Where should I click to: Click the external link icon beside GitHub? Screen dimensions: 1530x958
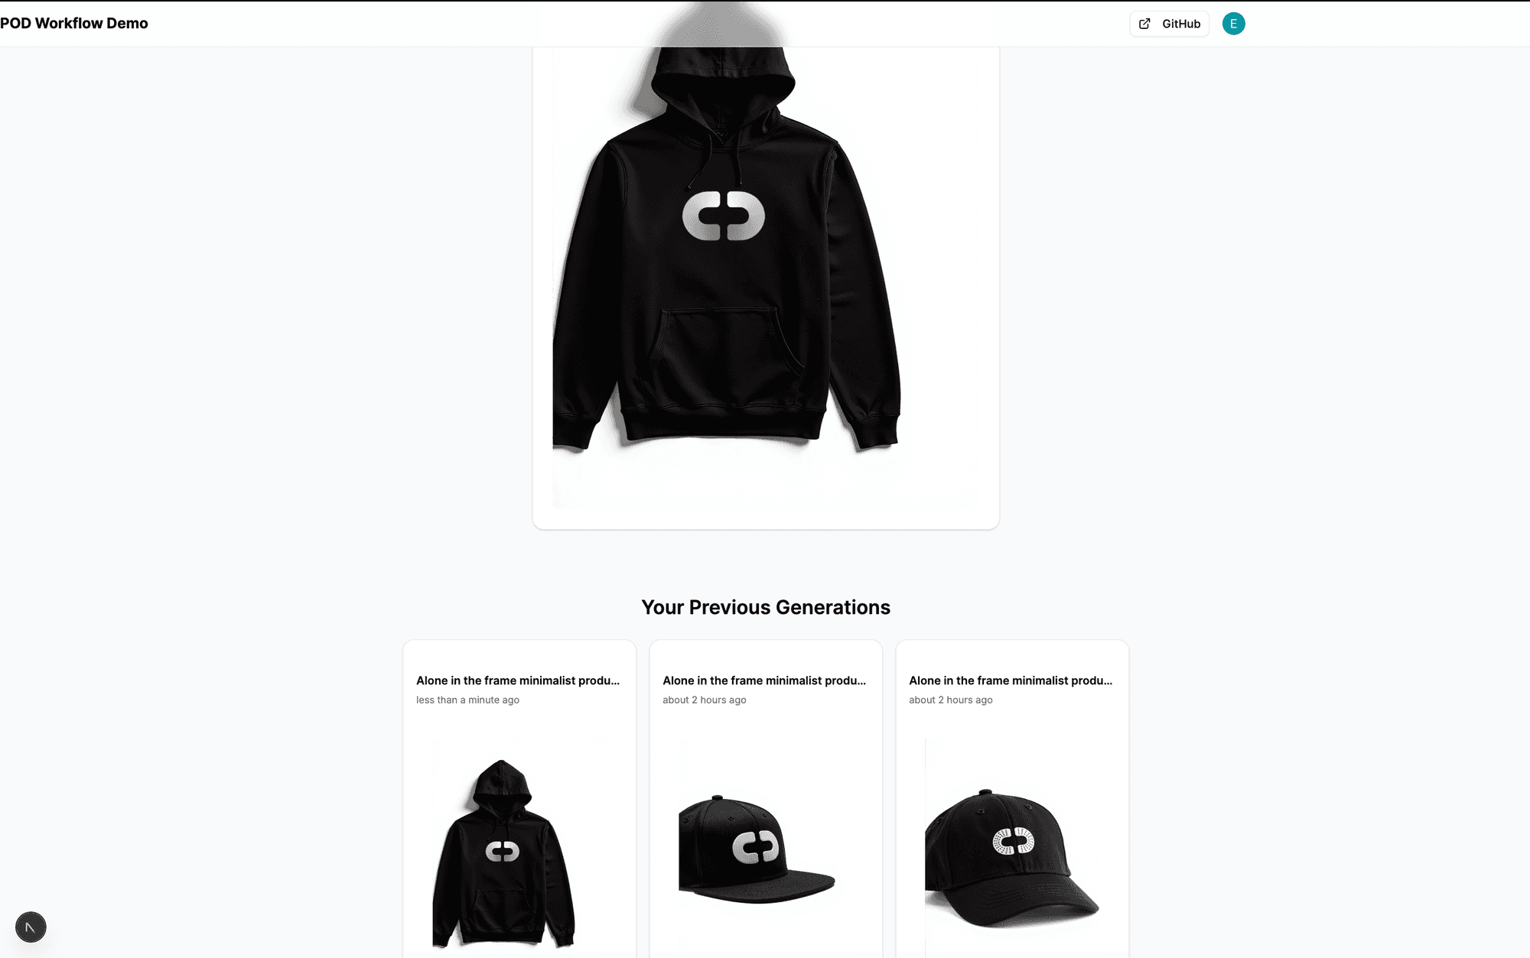tap(1144, 24)
